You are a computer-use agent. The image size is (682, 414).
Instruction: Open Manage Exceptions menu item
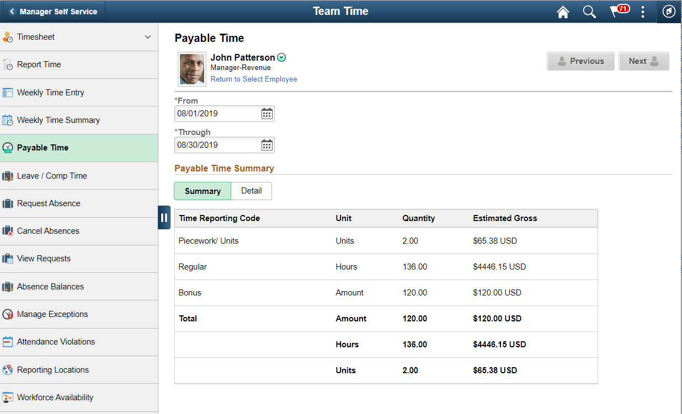(x=79, y=314)
